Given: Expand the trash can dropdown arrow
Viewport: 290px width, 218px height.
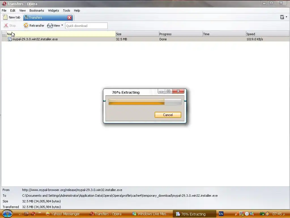Looking at the screenshot, I should [287, 17].
